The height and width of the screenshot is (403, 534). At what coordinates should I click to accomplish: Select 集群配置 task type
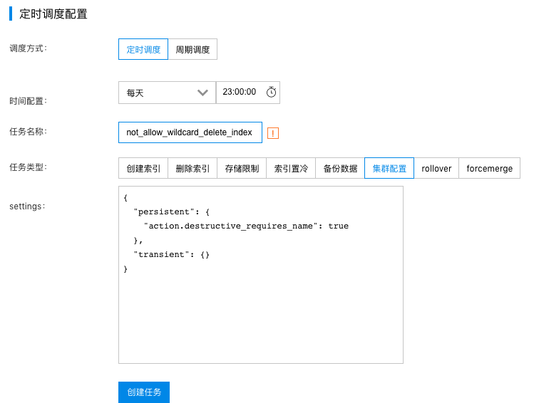point(389,168)
